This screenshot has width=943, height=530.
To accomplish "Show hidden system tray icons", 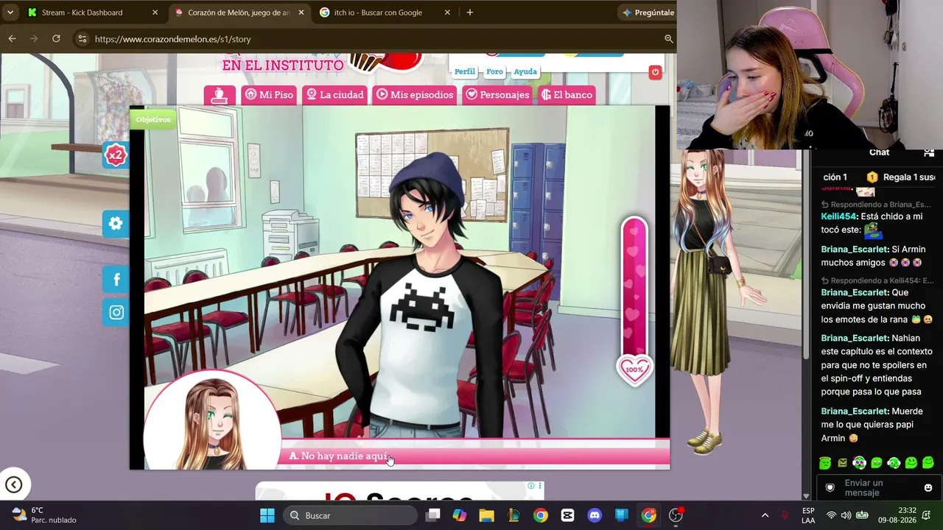I will [765, 515].
